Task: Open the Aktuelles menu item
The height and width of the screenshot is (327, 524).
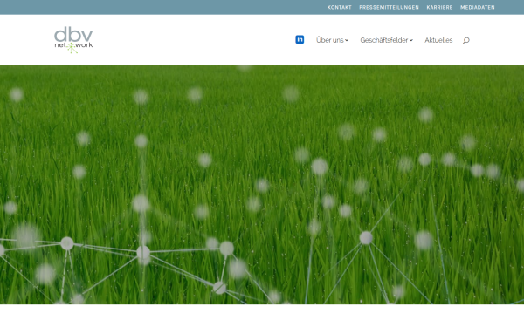Action: pyautogui.click(x=438, y=40)
